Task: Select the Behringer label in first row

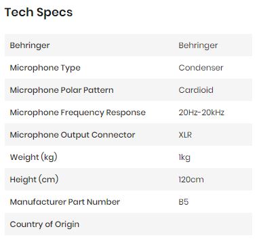Action: coord(30,45)
